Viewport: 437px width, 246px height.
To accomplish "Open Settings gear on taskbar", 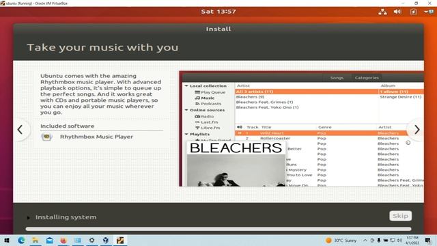I will point(91,240).
